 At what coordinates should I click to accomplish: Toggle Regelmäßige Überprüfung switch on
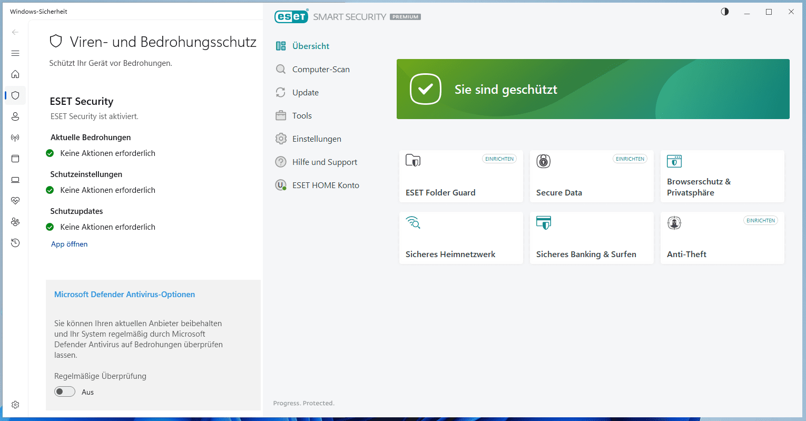pyautogui.click(x=65, y=391)
